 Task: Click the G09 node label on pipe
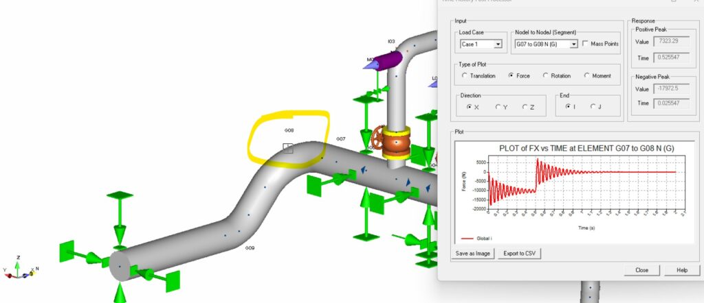(250, 247)
